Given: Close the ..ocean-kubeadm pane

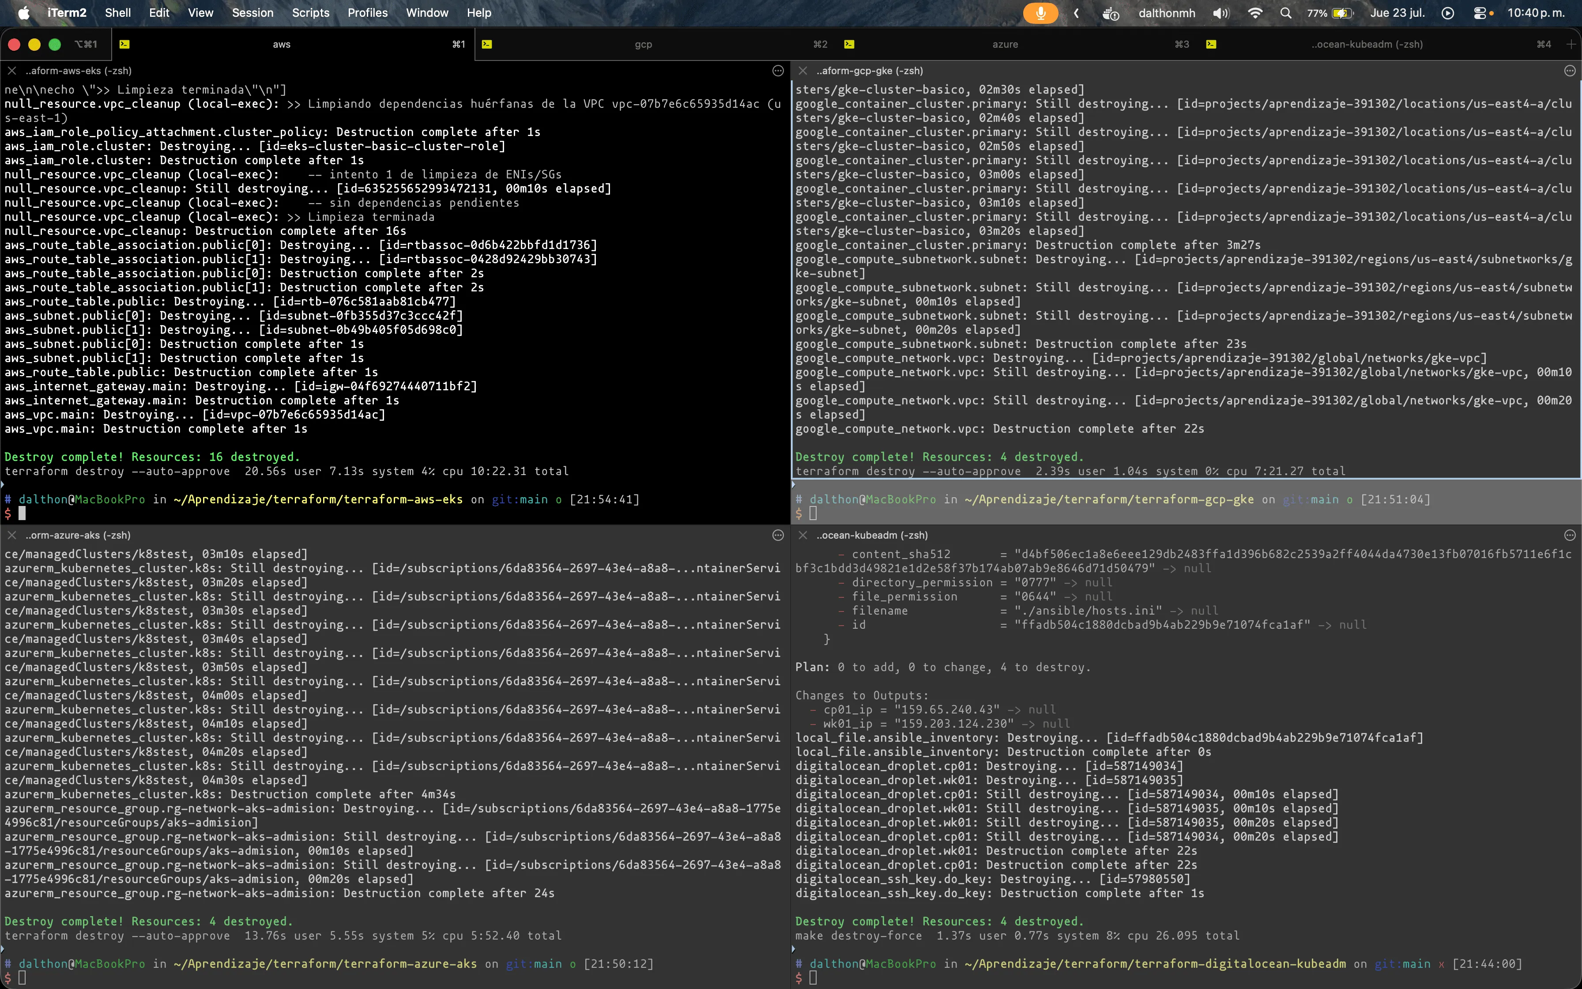Looking at the screenshot, I should tap(803, 535).
